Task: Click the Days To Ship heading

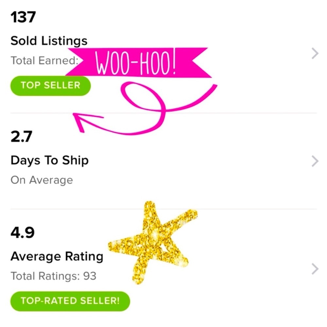Action: (50, 160)
